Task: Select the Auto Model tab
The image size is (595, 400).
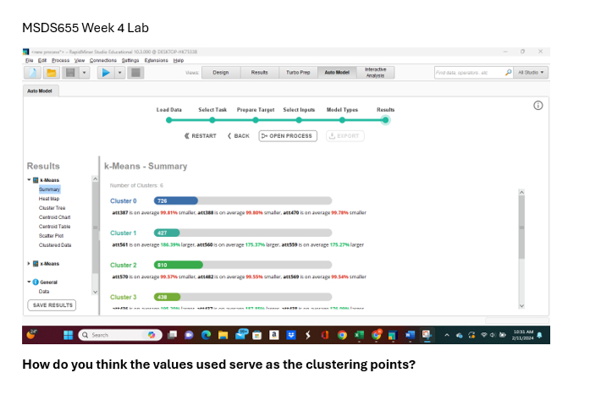Action: coord(40,91)
